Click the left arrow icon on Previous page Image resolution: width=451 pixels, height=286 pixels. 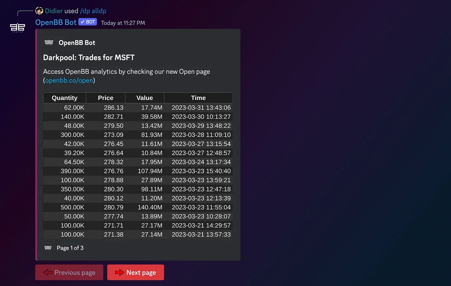click(x=48, y=272)
